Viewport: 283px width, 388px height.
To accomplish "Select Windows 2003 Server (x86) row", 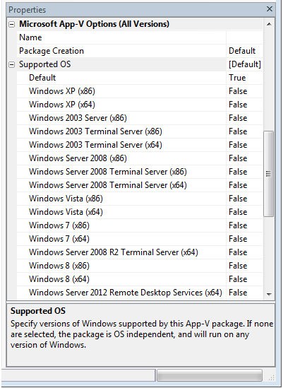I will pyautogui.click(x=140, y=118).
